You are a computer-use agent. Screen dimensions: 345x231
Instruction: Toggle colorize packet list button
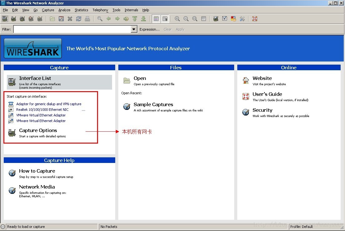pyautogui.click(x=156, y=19)
